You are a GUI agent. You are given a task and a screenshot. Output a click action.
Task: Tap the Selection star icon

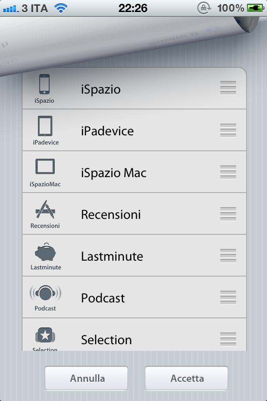tap(45, 335)
